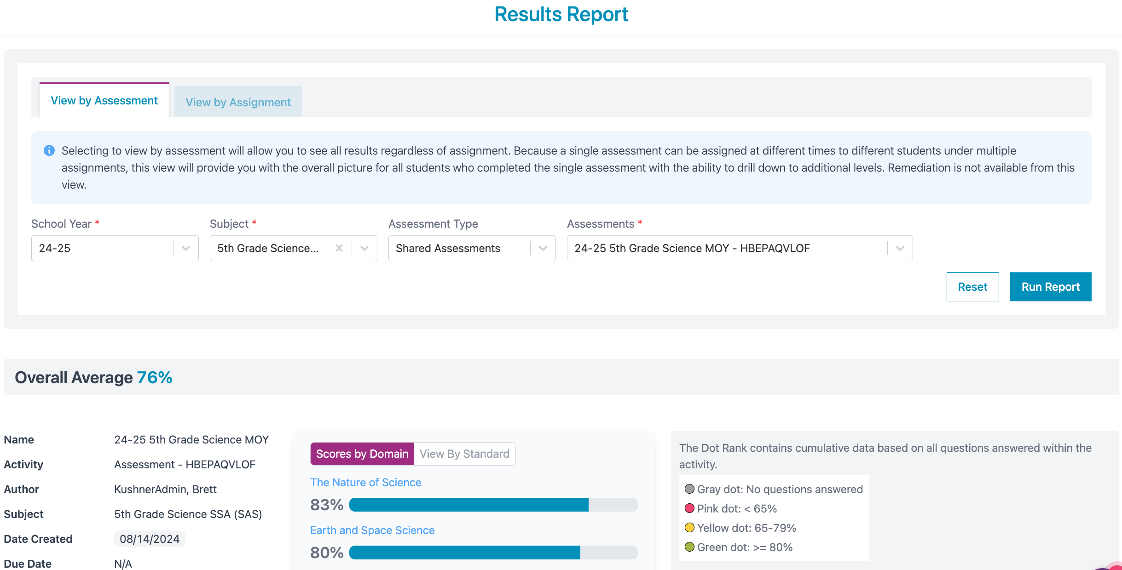Switch to the View by Assignment tab
Screen dimensions: 1122x570
238,102
